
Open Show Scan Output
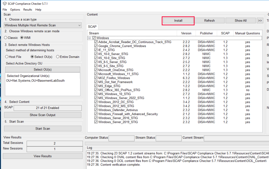point(42,114)
